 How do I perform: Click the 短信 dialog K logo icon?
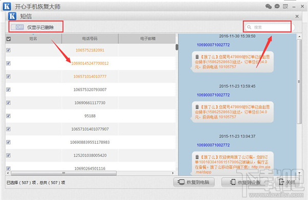pos(12,16)
